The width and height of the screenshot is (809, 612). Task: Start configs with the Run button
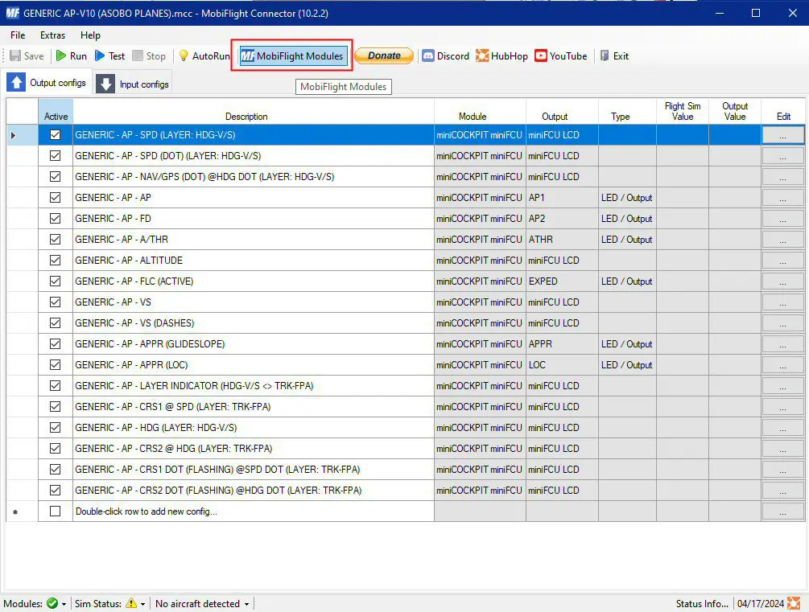pos(71,55)
